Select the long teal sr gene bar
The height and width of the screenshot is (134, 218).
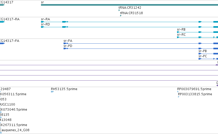tap(129, 5)
